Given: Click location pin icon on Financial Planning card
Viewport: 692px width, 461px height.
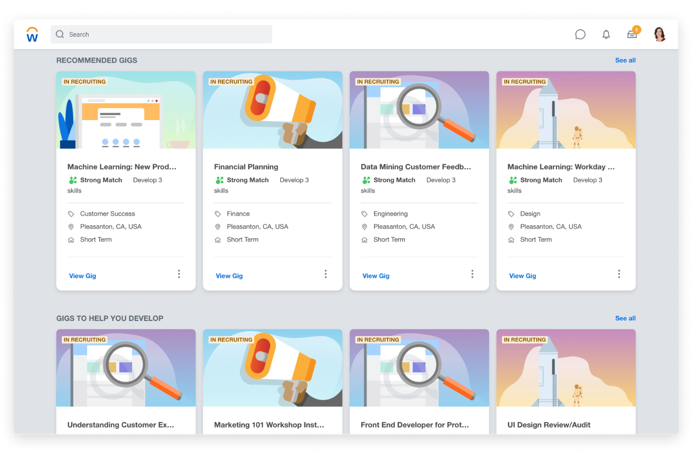Looking at the screenshot, I should pyautogui.click(x=218, y=227).
